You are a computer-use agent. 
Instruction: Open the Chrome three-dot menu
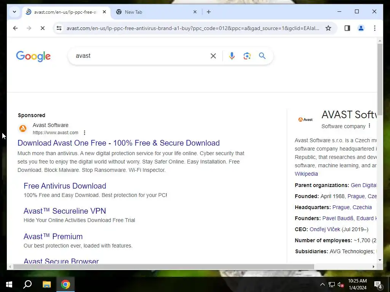pyautogui.click(x=375, y=28)
